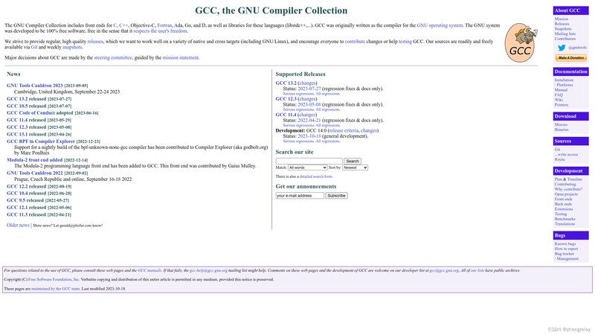Open the Free Software Foundation, Inc. link
Viewport: 595px width, 335px height.
click(54, 280)
